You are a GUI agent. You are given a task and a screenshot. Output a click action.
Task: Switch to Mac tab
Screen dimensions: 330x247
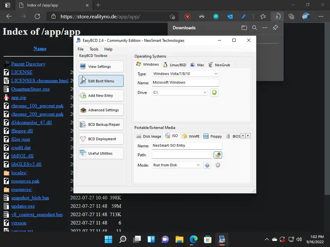pyautogui.click(x=198, y=65)
